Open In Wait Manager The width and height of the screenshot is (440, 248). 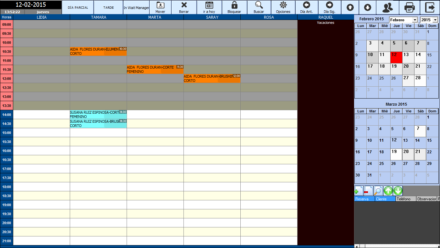pyautogui.click(x=136, y=7)
